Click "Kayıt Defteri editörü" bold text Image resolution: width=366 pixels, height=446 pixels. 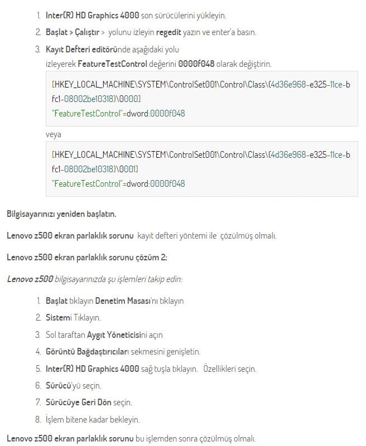tap(79, 49)
